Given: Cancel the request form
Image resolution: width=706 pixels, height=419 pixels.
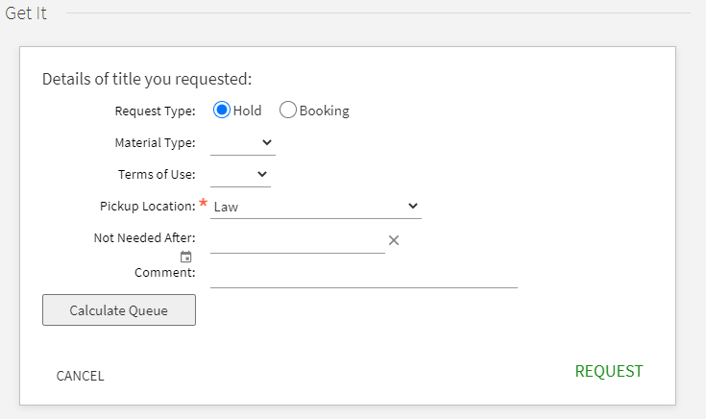Looking at the screenshot, I should [80, 376].
